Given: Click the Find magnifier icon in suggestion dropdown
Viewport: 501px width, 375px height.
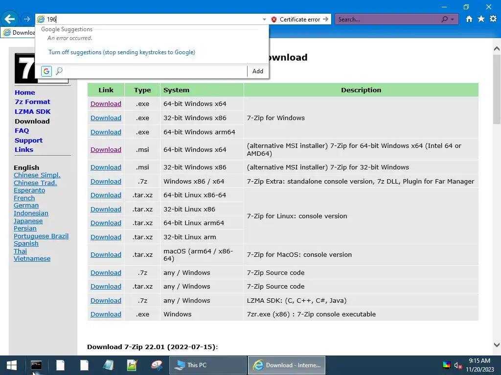Looking at the screenshot, I should pyautogui.click(x=59, y=71).
